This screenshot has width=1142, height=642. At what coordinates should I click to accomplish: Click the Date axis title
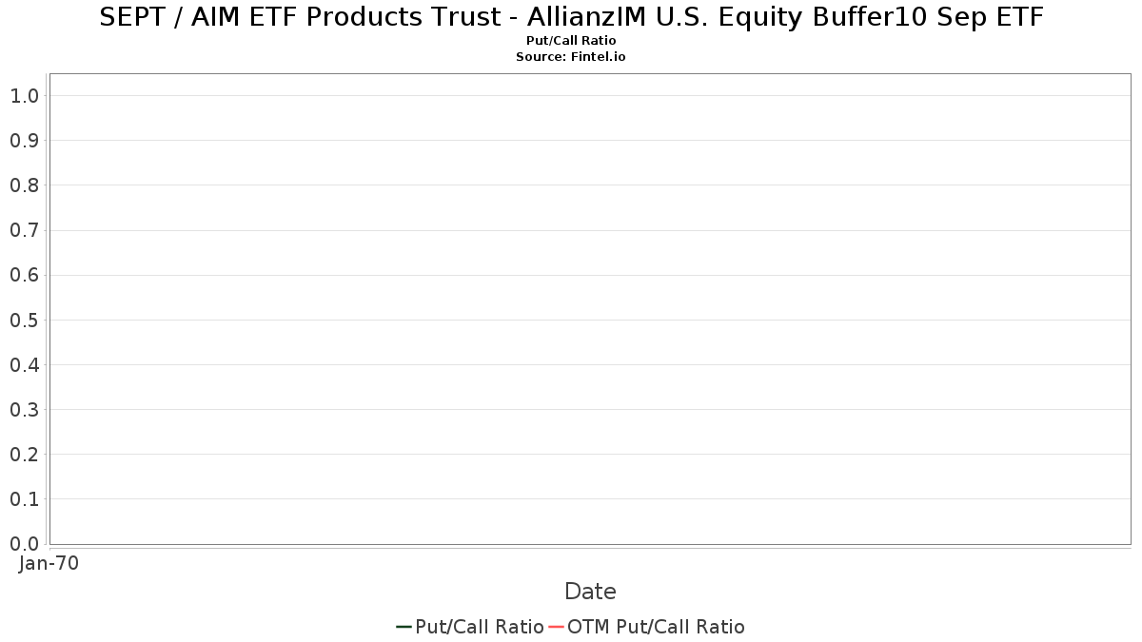point(590,592)
